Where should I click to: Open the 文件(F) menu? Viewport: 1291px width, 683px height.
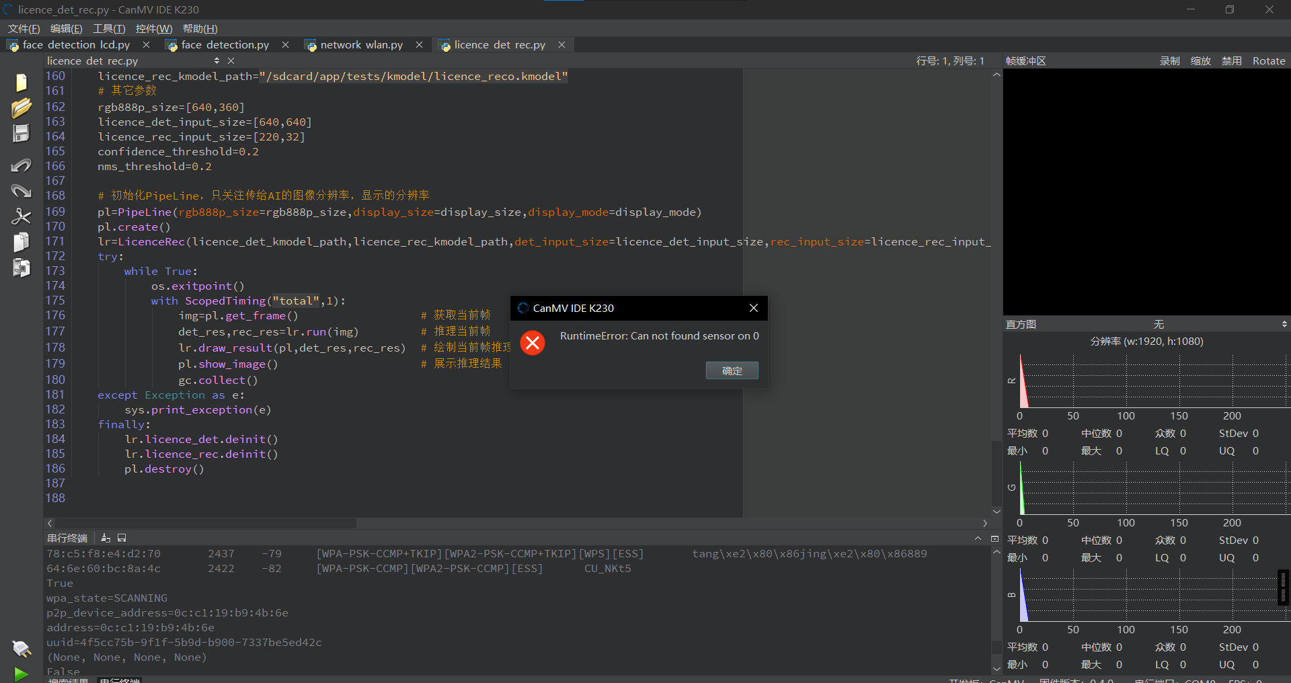[x=24, y=28]
